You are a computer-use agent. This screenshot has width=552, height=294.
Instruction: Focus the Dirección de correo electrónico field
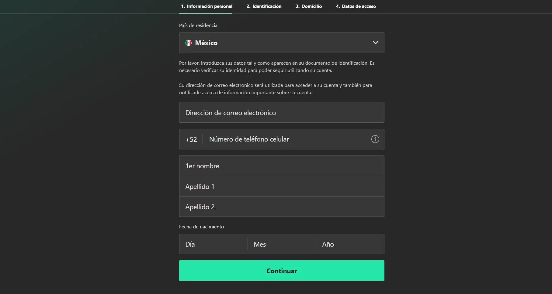[x=282, y=112]
